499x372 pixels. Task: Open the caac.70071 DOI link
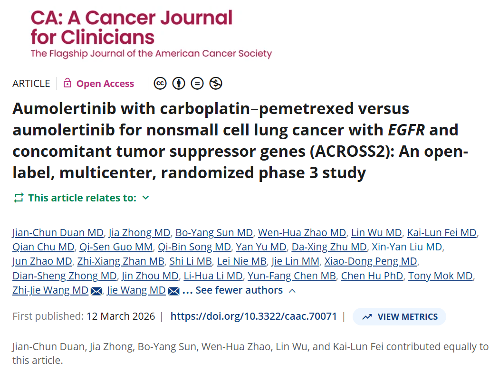click(253, 316)
